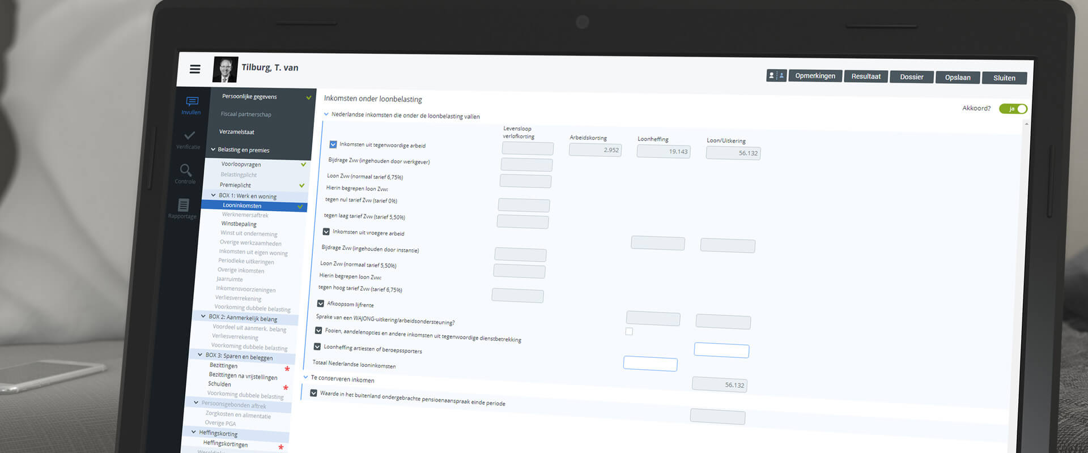
Task: Open the hamburger menu icon
Action: click(x=195, y=69)
